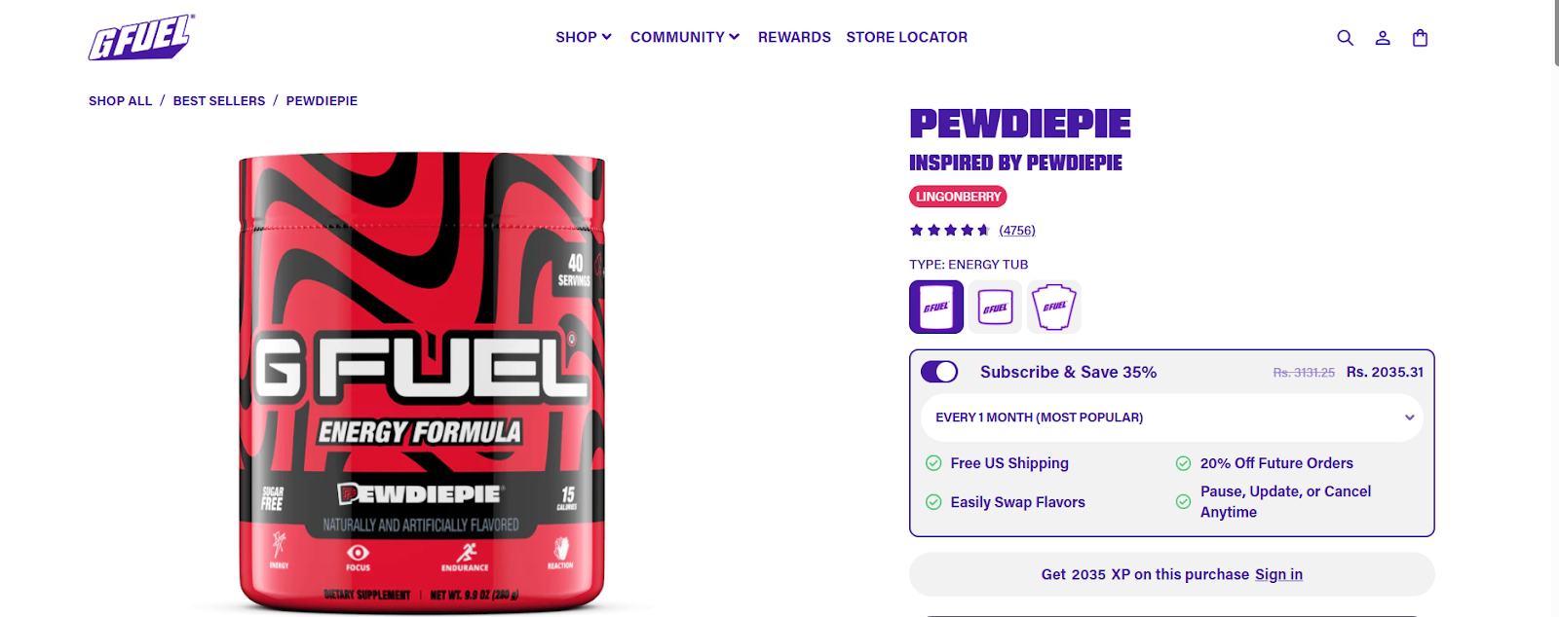Click the PewDiePie tub product image
The height and width of the screenshot is (617, 1559).
click(422, 382)
